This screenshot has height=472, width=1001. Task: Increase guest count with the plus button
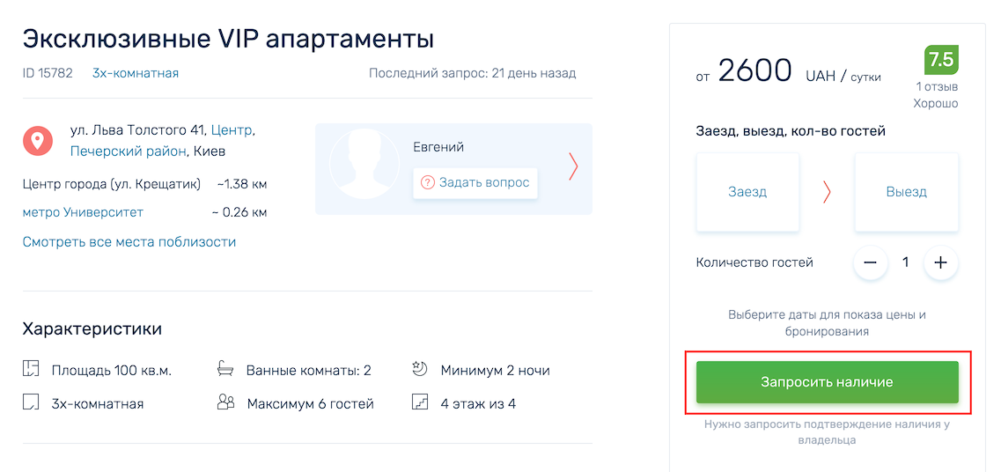[940, 262]
